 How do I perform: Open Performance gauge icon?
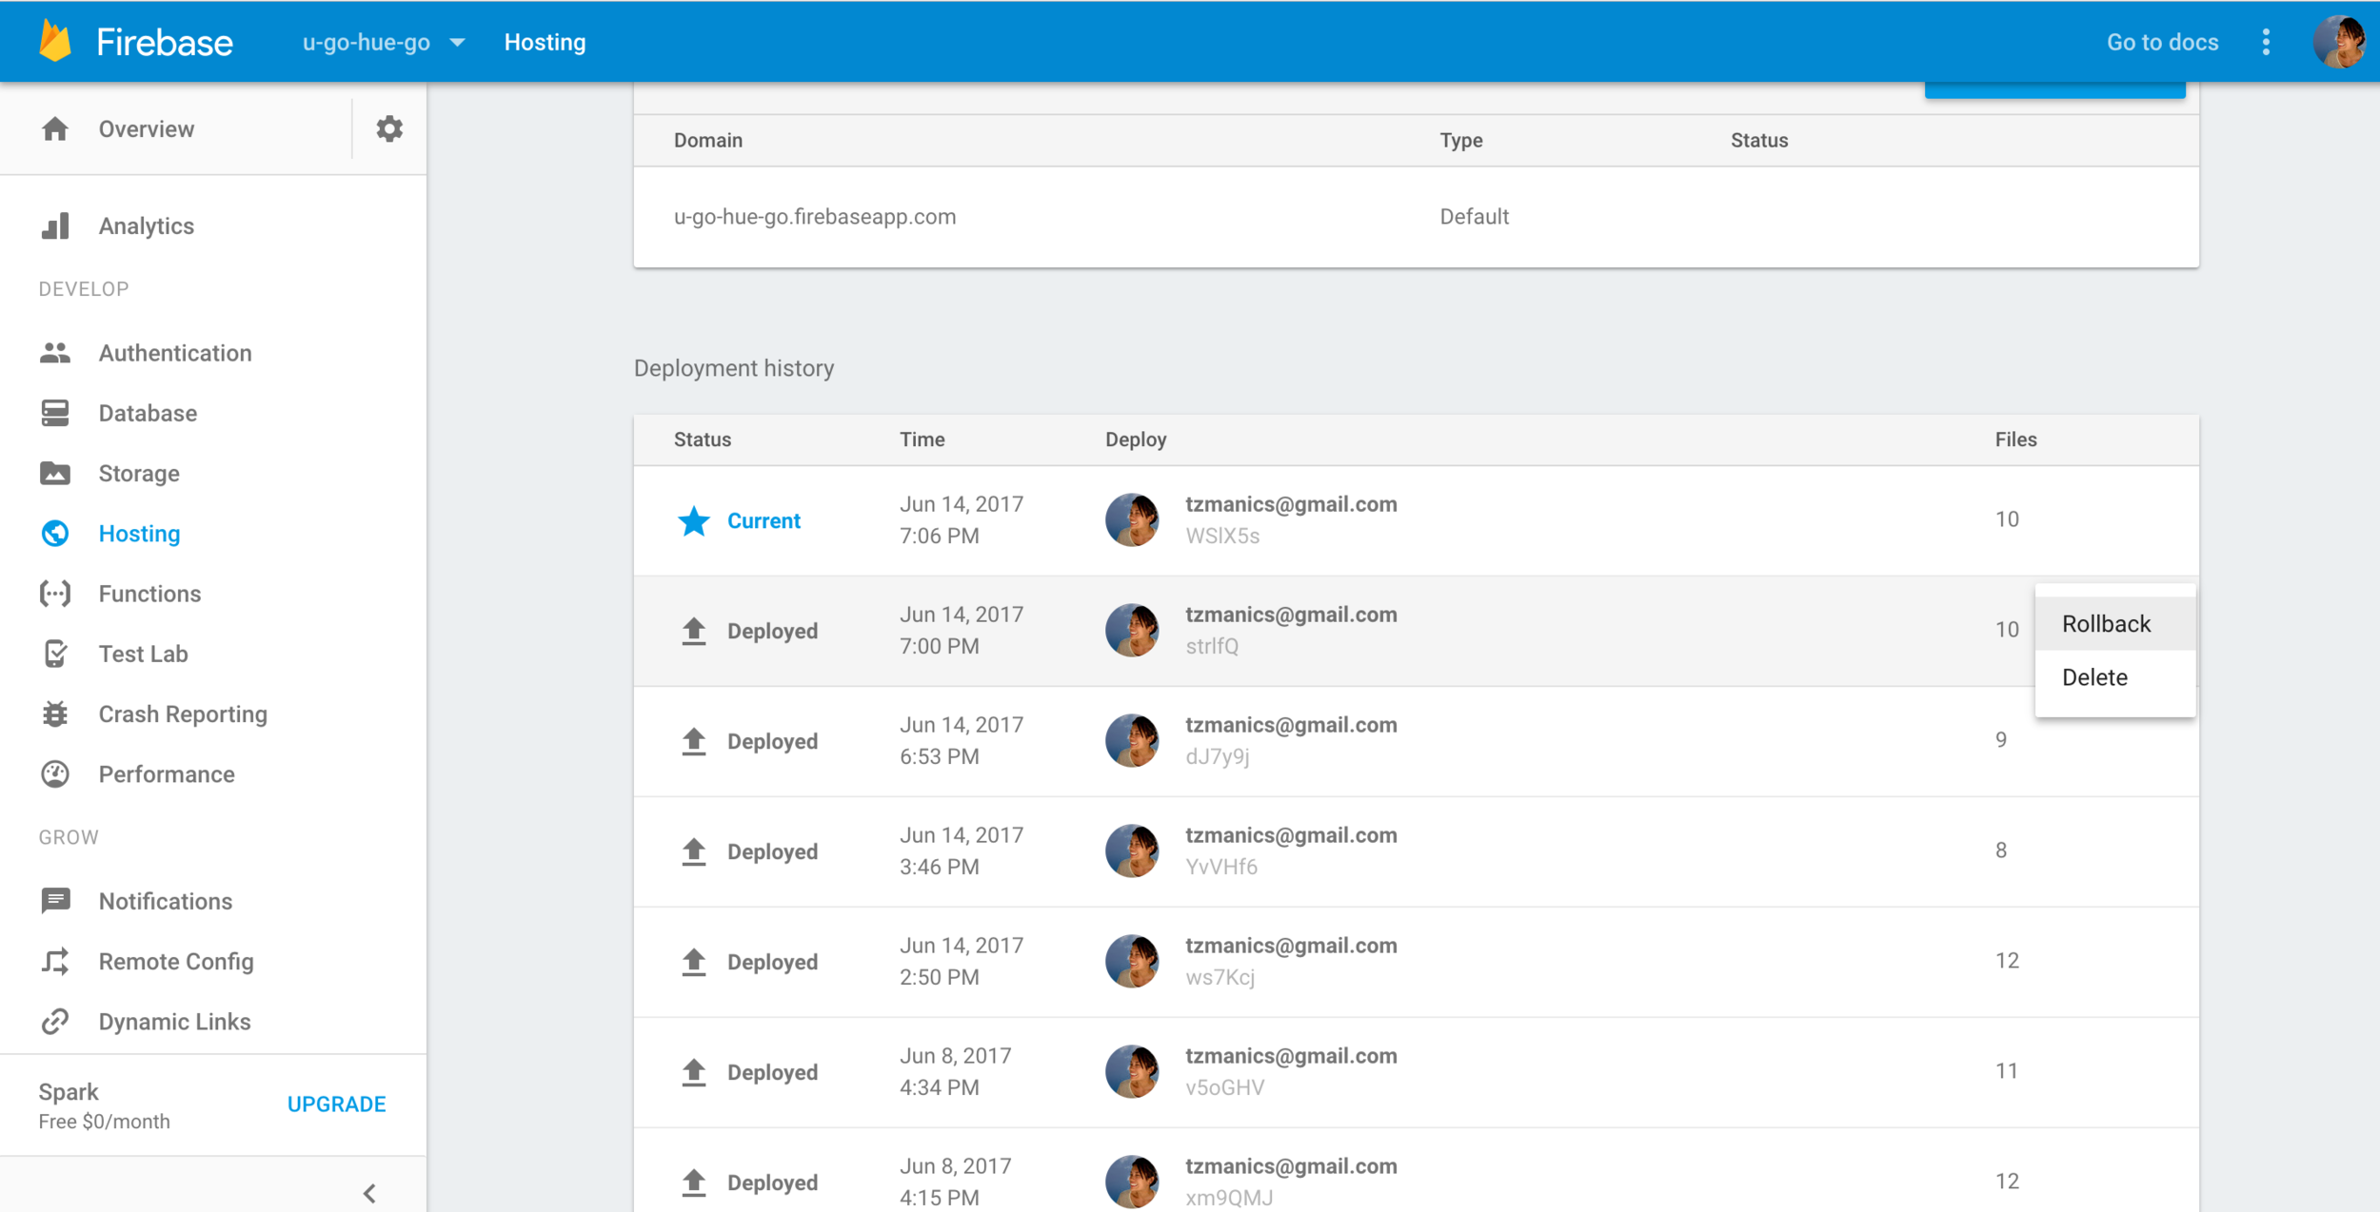pyautogui.click(x=55, y=774)
